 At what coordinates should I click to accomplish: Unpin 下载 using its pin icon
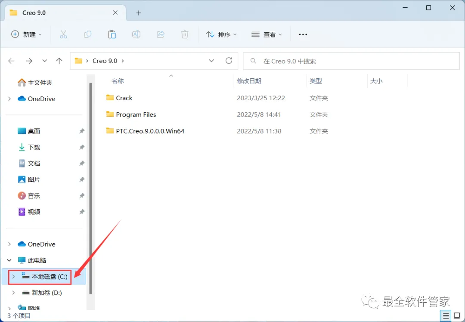point(82,147)
